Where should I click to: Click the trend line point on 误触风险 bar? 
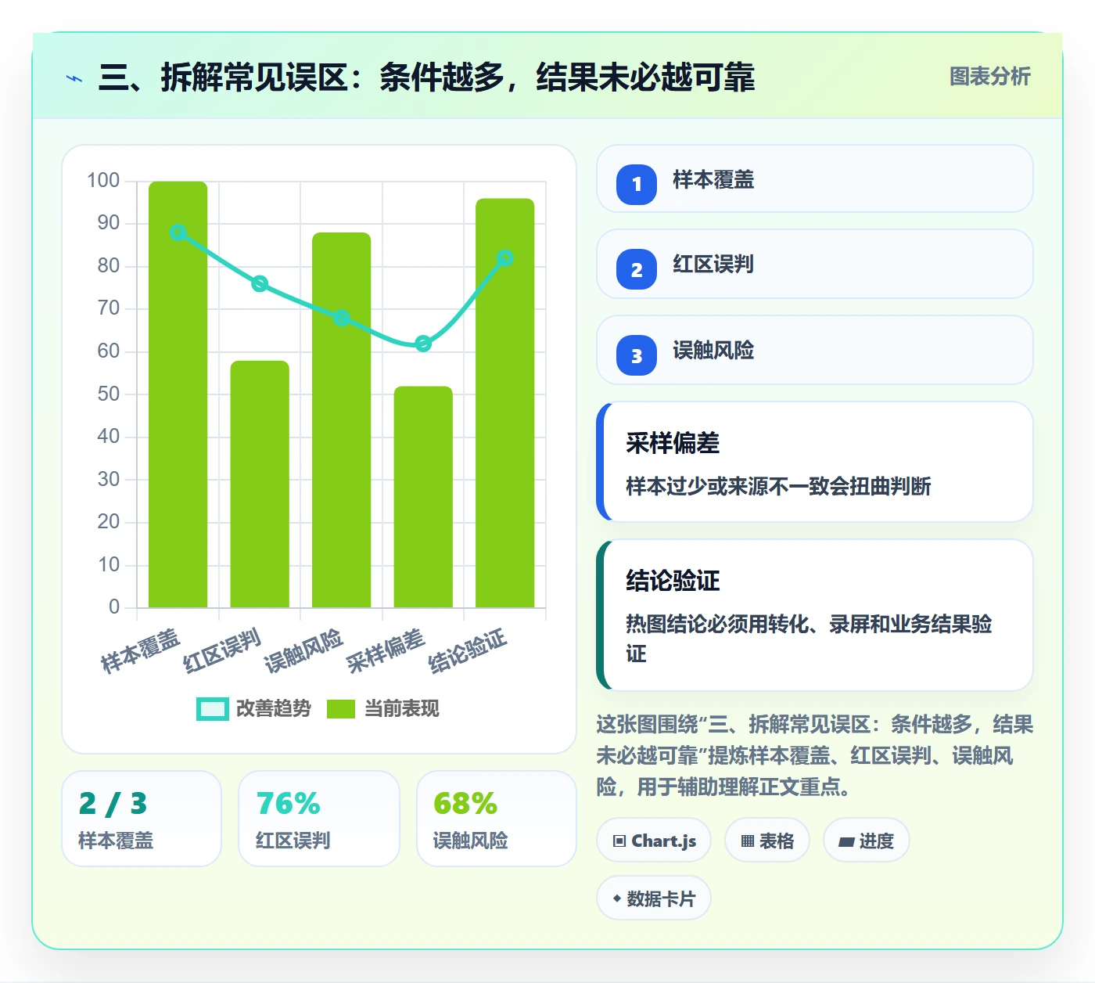pyautogui.click(x=342, y=318)
